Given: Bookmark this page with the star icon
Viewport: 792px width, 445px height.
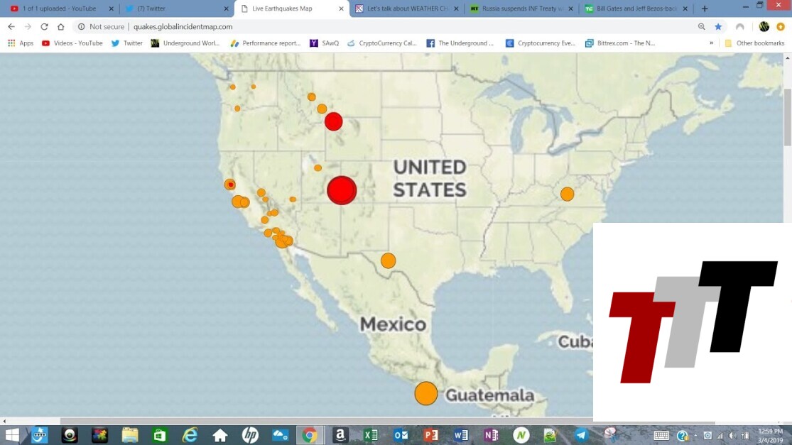Looking at the screenshot, I should [718, 26].
